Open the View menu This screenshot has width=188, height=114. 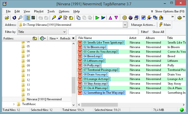[x=27, y=11]
